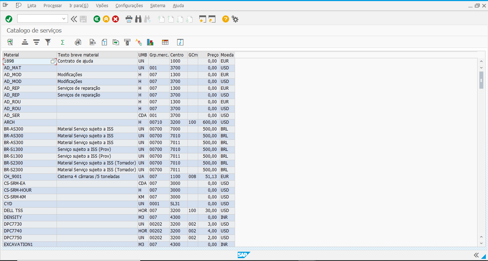Click the UMB column header

143,55
